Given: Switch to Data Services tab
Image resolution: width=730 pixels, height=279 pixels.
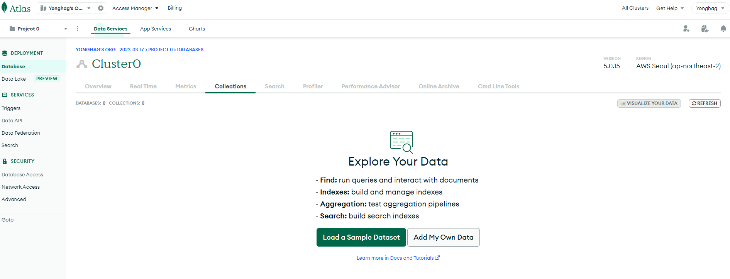Looking at the screenshot, I should pyautogui.click(x=110, y=29).
